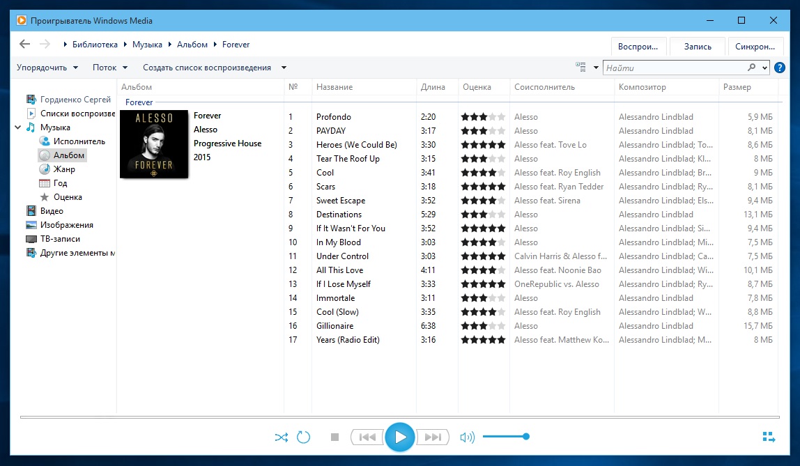Sort by the Название column header
This screenshot has width=800, height=466.
click(x=364, y=86)
